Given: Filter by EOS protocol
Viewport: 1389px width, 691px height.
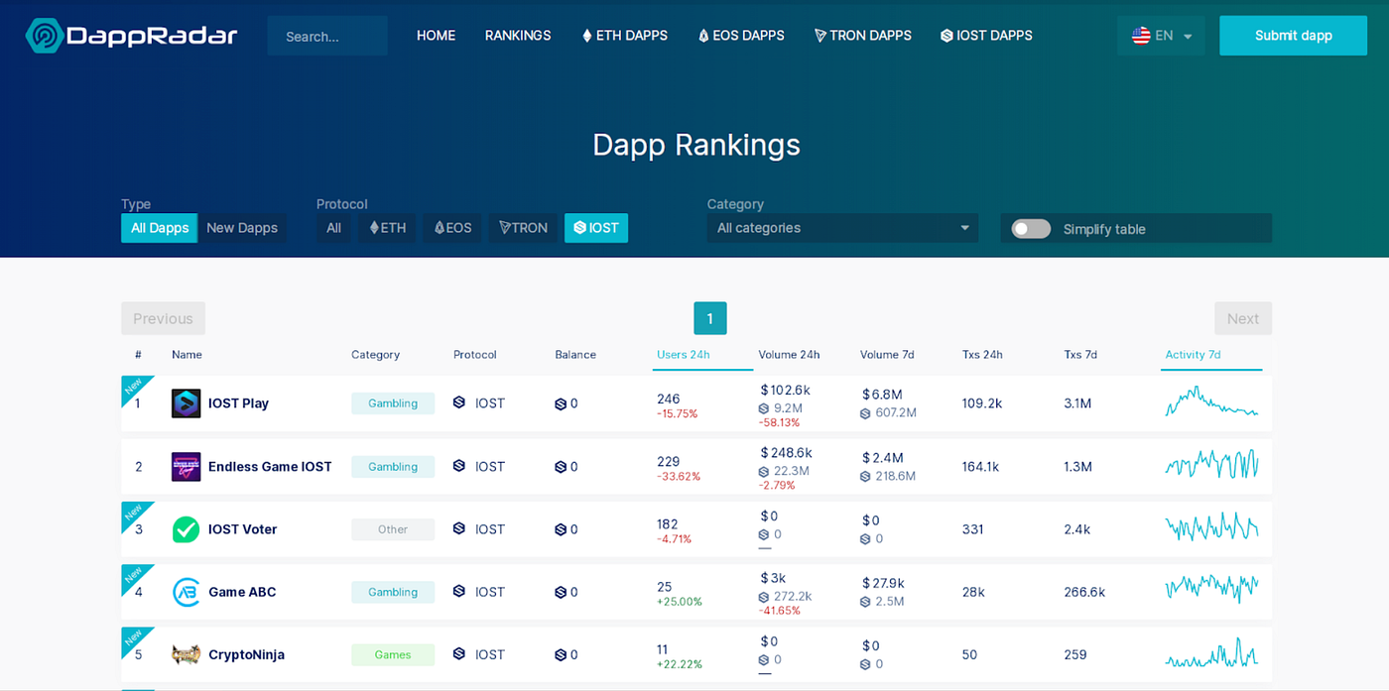Looking at the screenshot, I should [452, 228].
